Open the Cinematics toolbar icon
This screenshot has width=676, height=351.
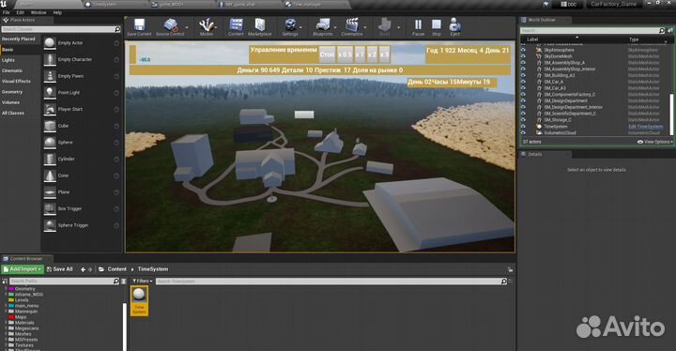352,27
